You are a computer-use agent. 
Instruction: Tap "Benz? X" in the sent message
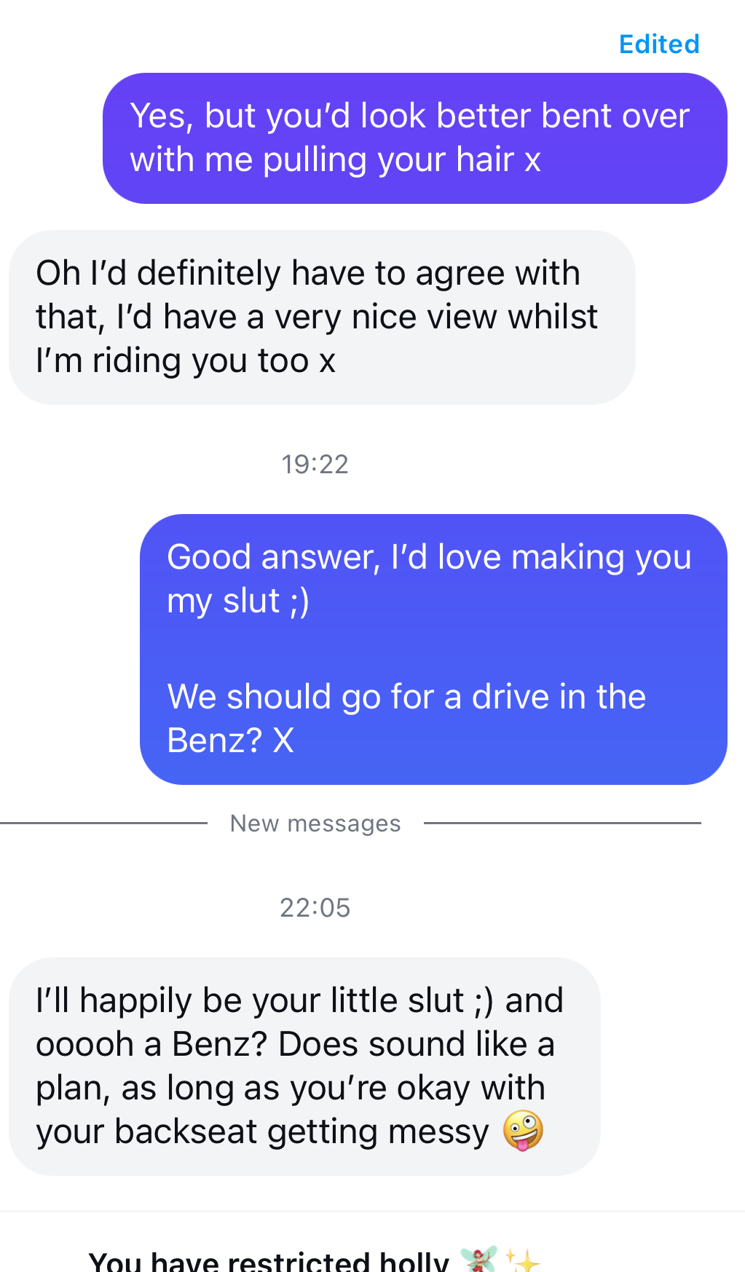[230, 740]
